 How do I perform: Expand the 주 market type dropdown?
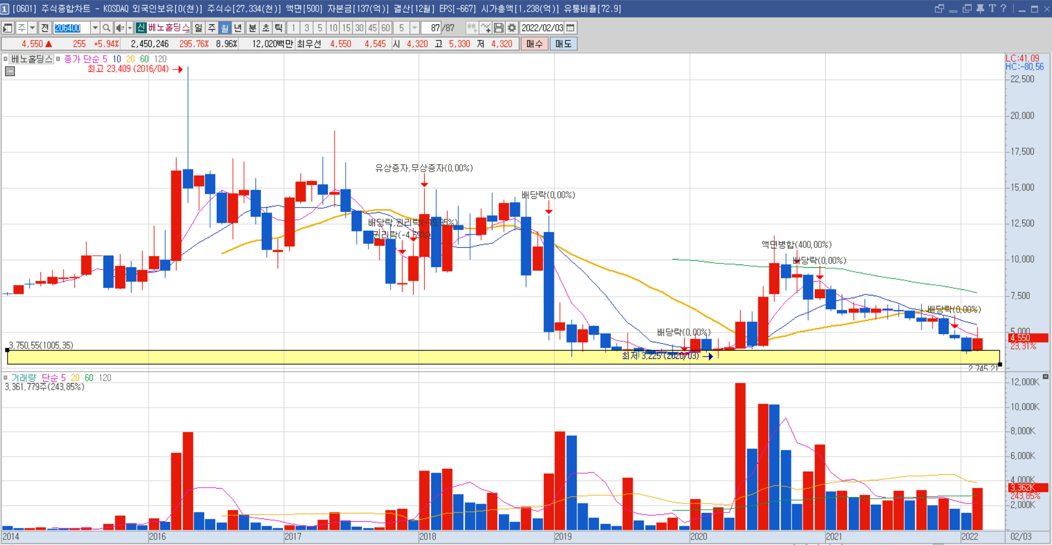[x=32, y=28]
